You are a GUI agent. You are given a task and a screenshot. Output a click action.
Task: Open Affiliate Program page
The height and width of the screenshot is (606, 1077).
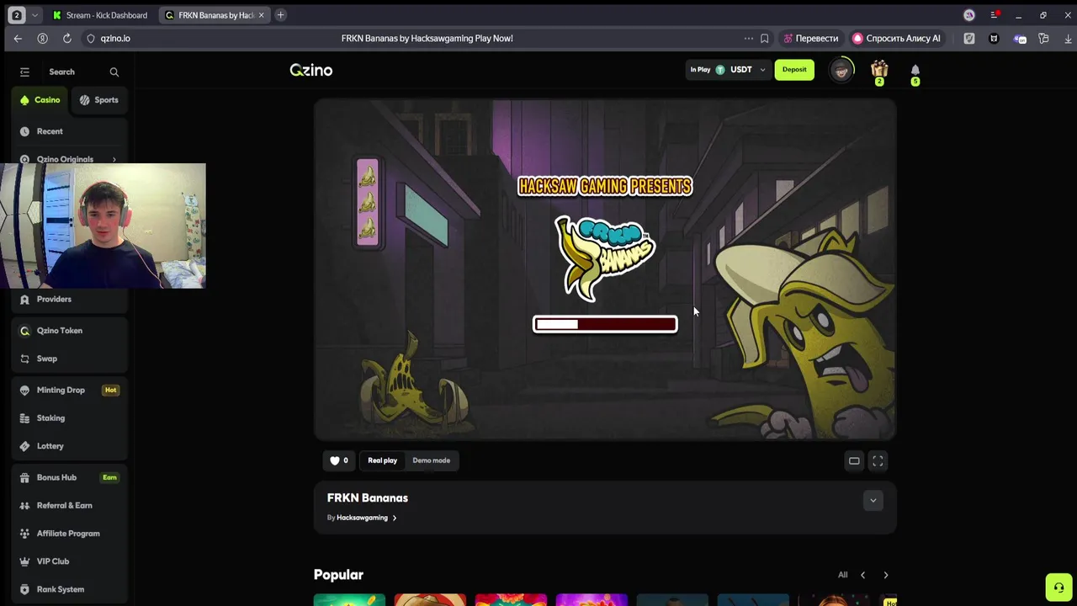pyautogui.click(x=70, y=534)
